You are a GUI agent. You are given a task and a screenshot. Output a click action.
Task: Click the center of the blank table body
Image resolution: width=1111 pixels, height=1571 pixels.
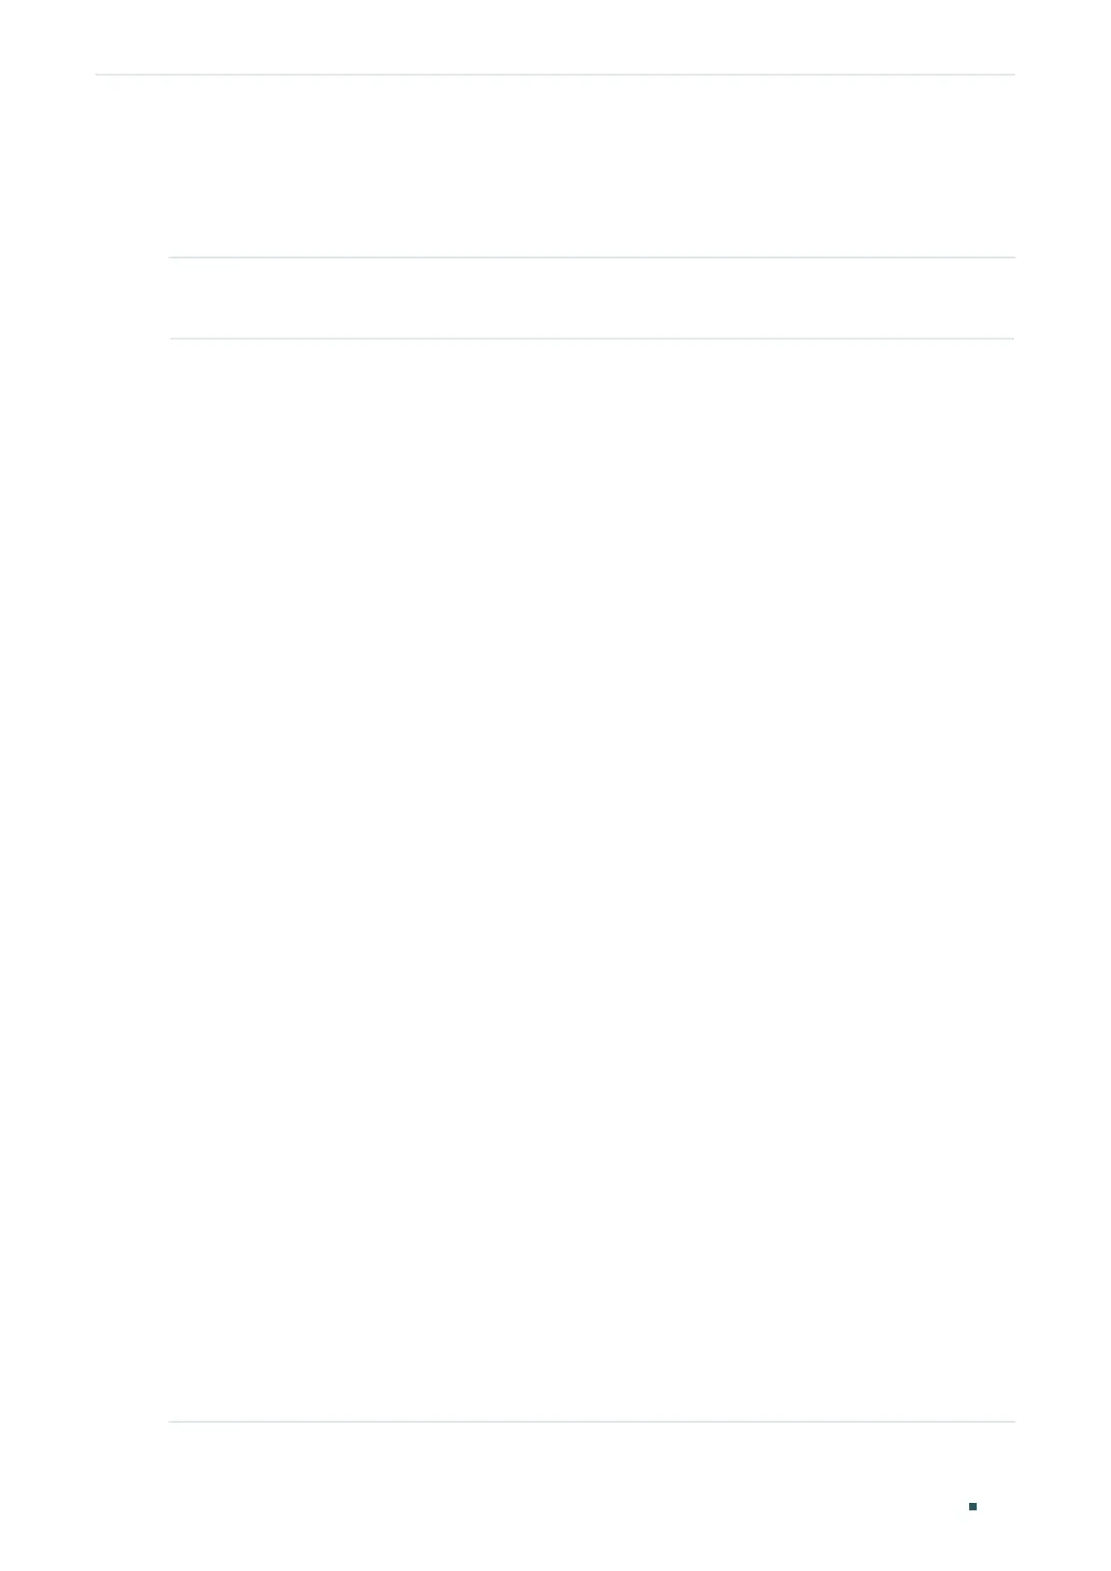pyautogui.click(x=591, y=880)
